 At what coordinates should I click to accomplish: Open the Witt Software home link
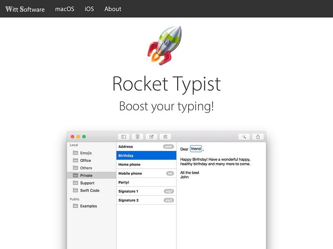pos(25,9)
